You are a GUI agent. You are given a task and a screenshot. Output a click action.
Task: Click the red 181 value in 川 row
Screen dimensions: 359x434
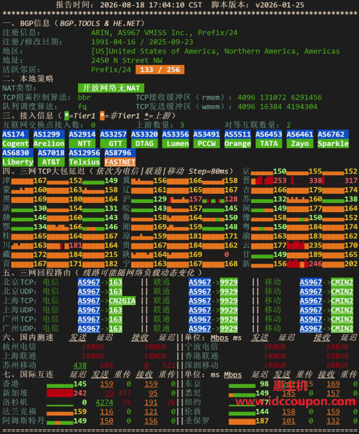(75, 245)
